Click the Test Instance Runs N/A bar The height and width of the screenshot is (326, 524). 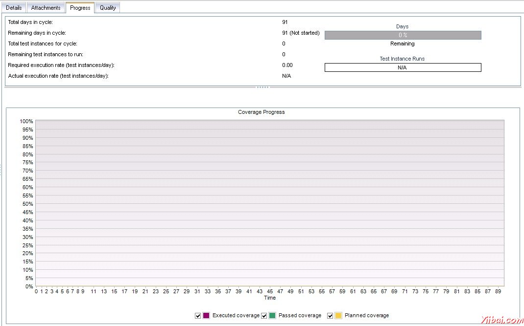(403, 67)
